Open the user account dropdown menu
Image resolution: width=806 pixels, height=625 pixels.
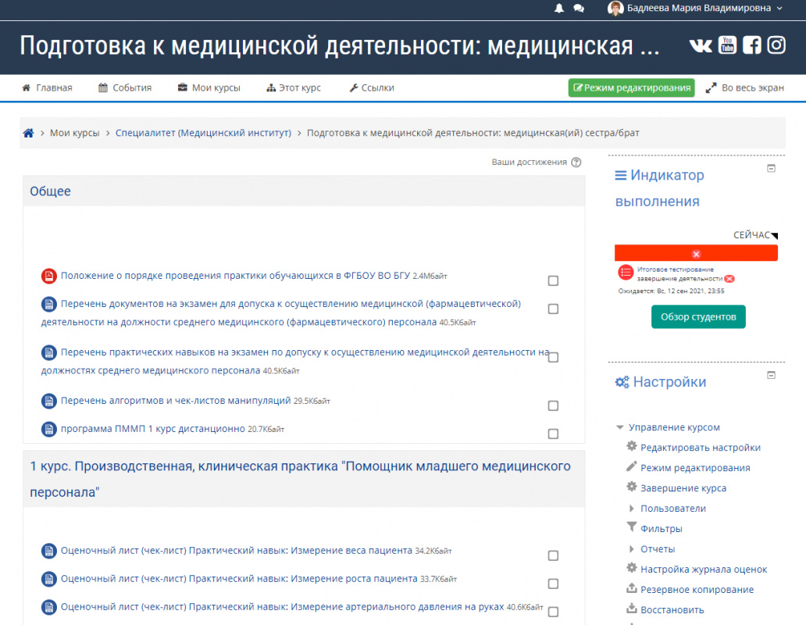coord(695,9)
